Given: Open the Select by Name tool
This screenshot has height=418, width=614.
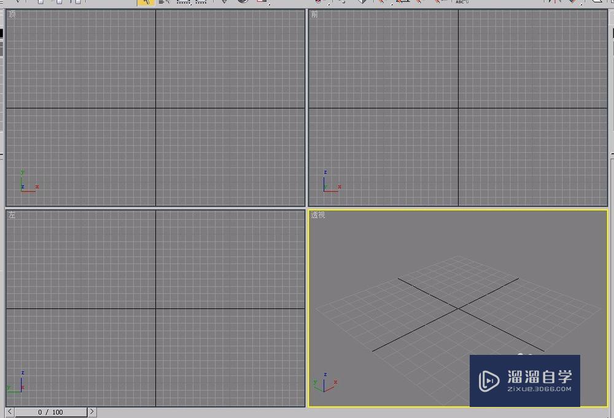Looking at the screenshot, I should [165, 2].
